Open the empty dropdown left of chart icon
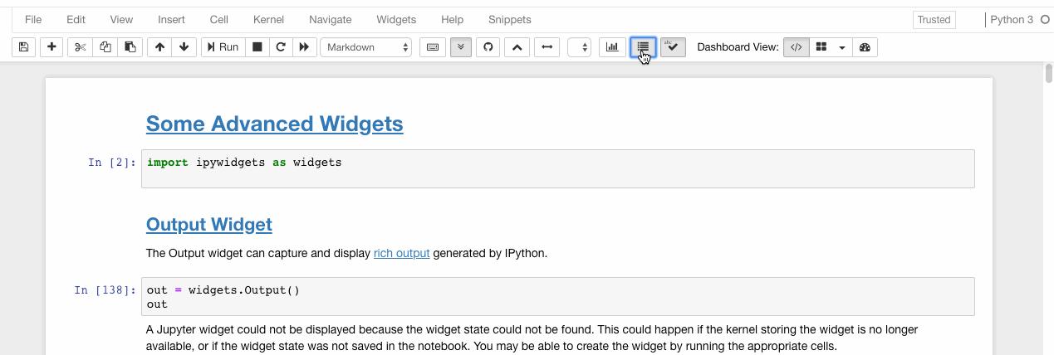The image size is (1054, 355). [x=579, y=47]
